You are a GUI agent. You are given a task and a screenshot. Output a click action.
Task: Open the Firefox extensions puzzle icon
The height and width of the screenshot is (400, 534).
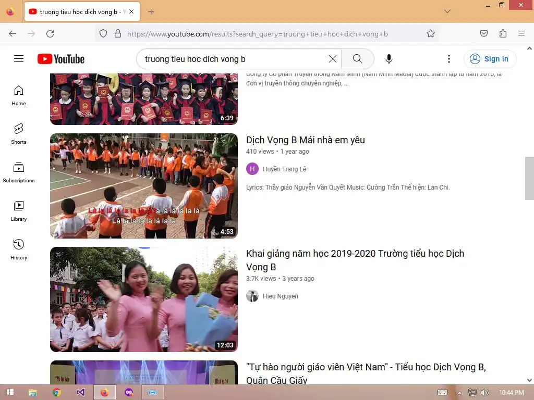[503, 34]
